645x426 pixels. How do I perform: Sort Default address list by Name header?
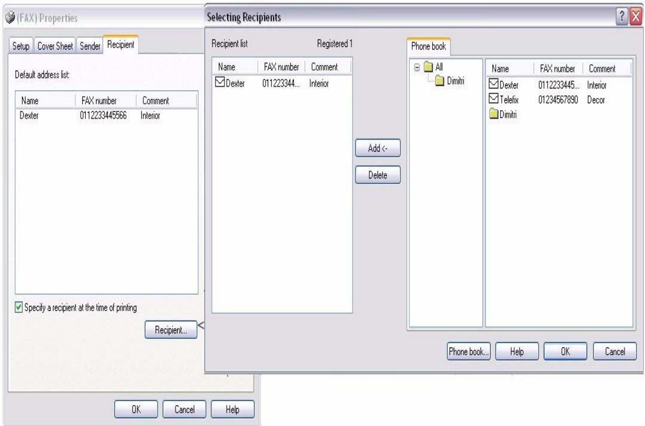coord(45,101)
